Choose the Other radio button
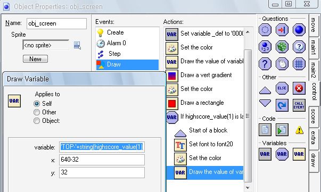 [37, 112]
